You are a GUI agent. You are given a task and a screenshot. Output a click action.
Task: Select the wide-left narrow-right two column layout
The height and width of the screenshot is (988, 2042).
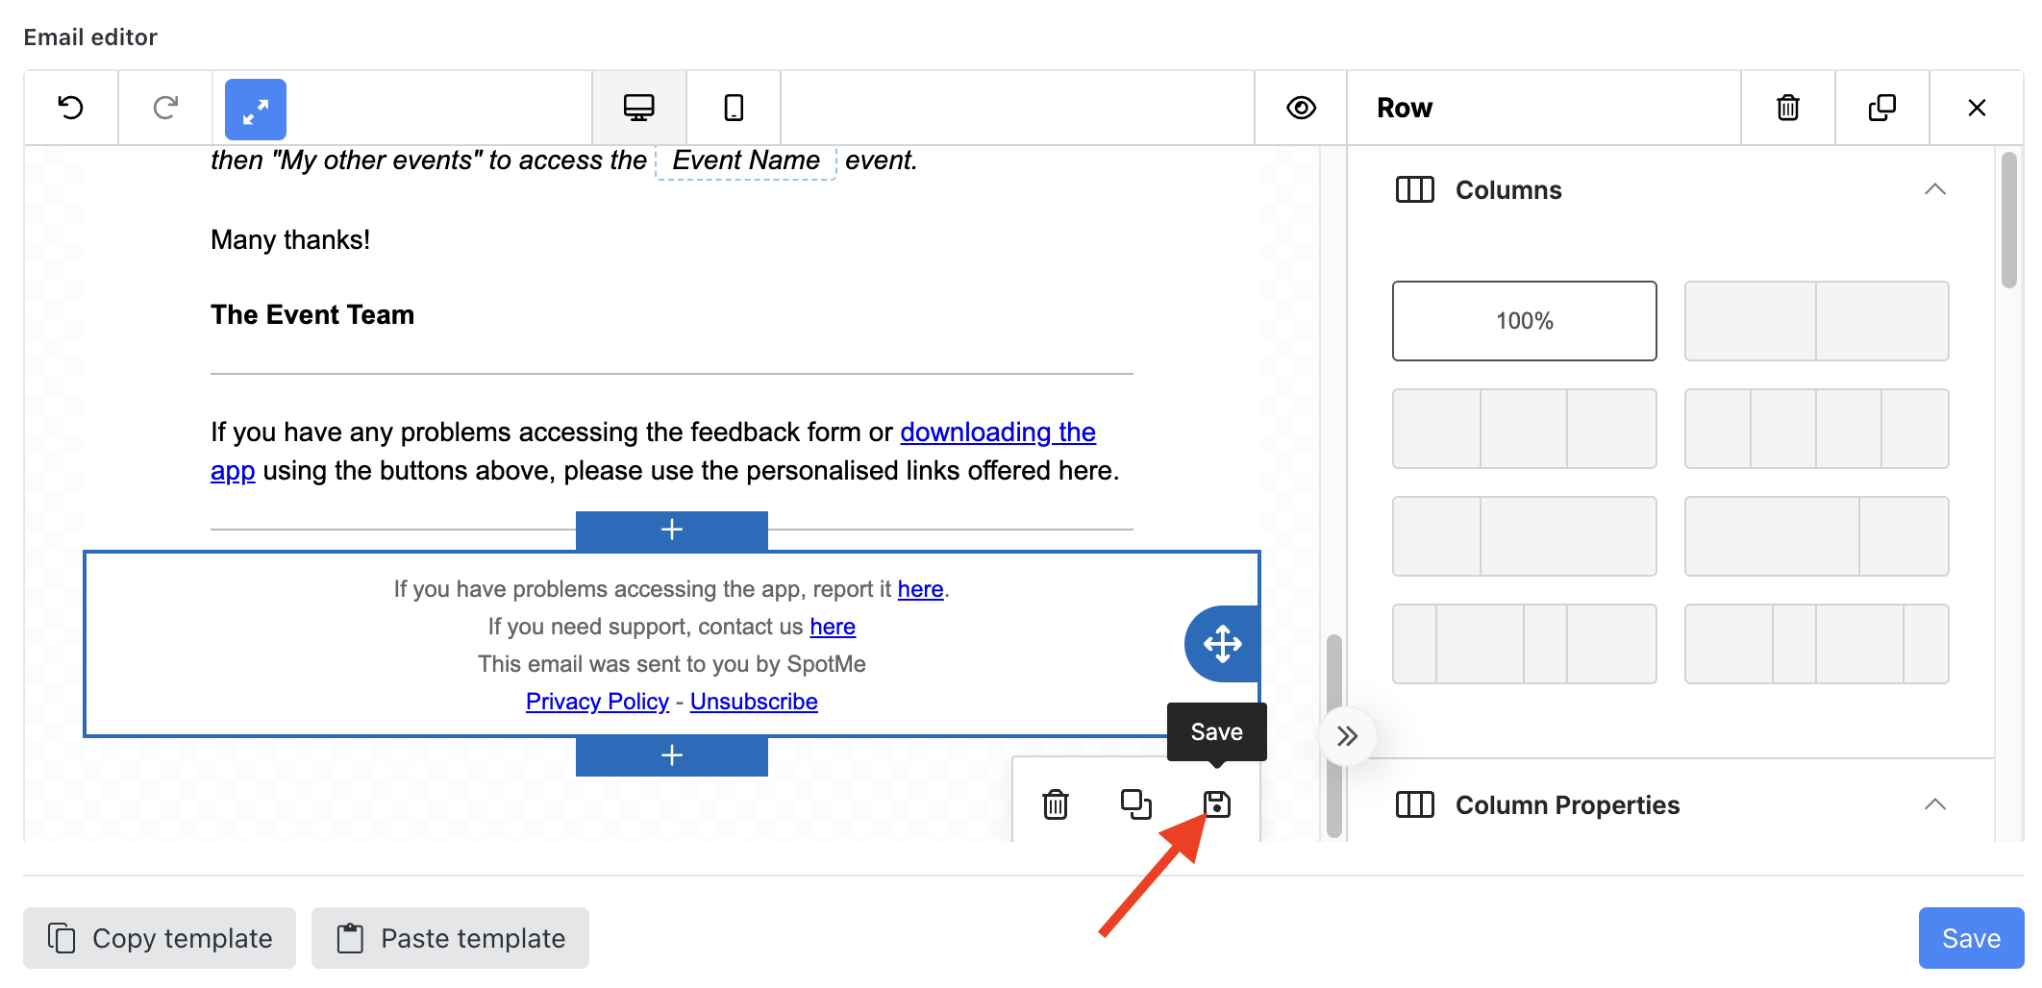click(1817, 536)
